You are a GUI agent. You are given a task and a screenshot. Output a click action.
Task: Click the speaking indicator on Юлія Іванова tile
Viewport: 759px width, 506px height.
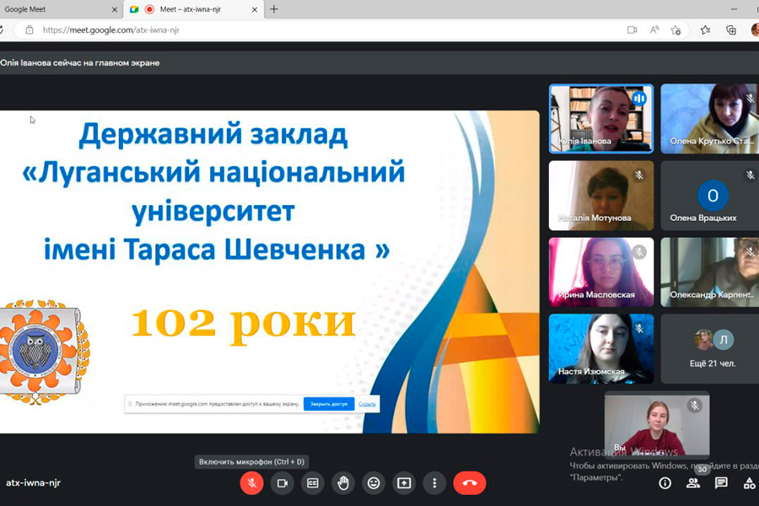[639, 99]
